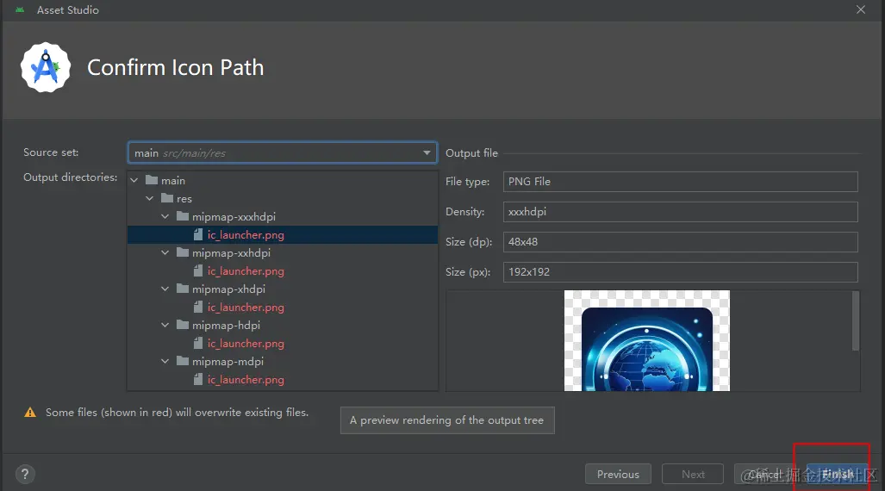Click the preview pane vertical scrollbar
The height and width of the screenshot is (491, 885).
coord(856,320)
